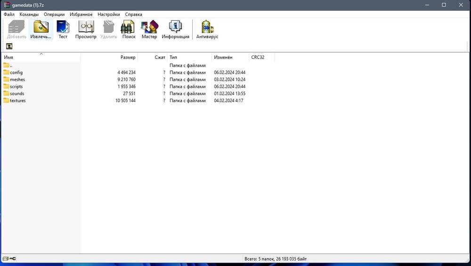This screenshot has height=266, width=471.
Task: Sort by the Размер column header
Action: 109,57
